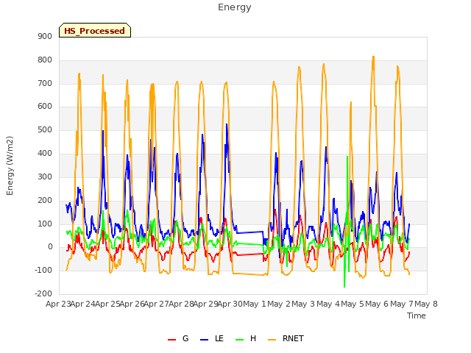Click the 200 y-axis tick label
The width and height of the screenshot is (471, 353).
[45, 200]
